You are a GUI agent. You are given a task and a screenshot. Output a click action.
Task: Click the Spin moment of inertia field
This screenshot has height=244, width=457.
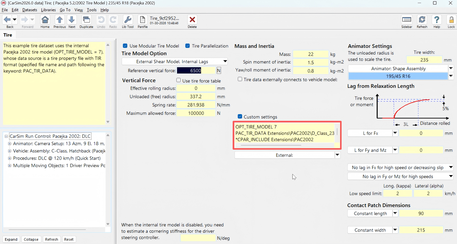[311, 63]
